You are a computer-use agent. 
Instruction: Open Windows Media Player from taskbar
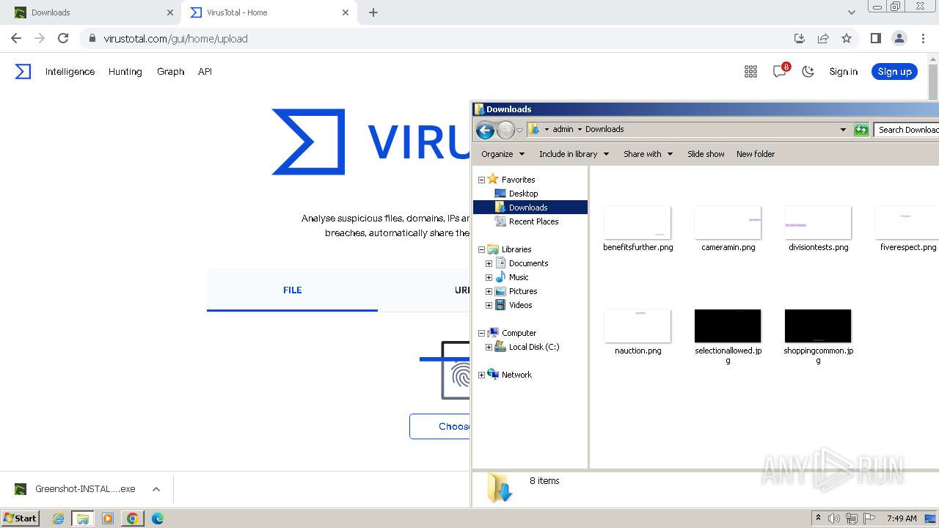108,518
